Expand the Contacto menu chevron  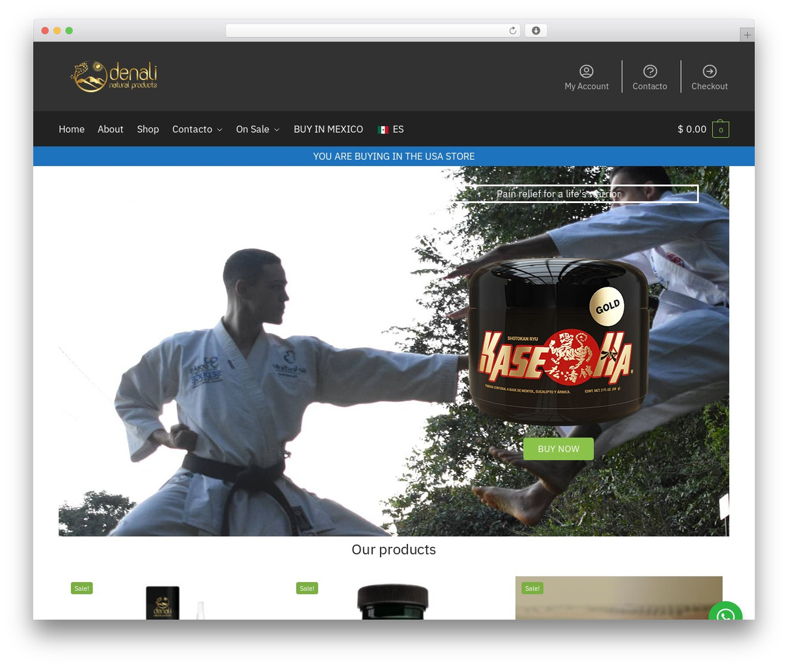[220, 130]
